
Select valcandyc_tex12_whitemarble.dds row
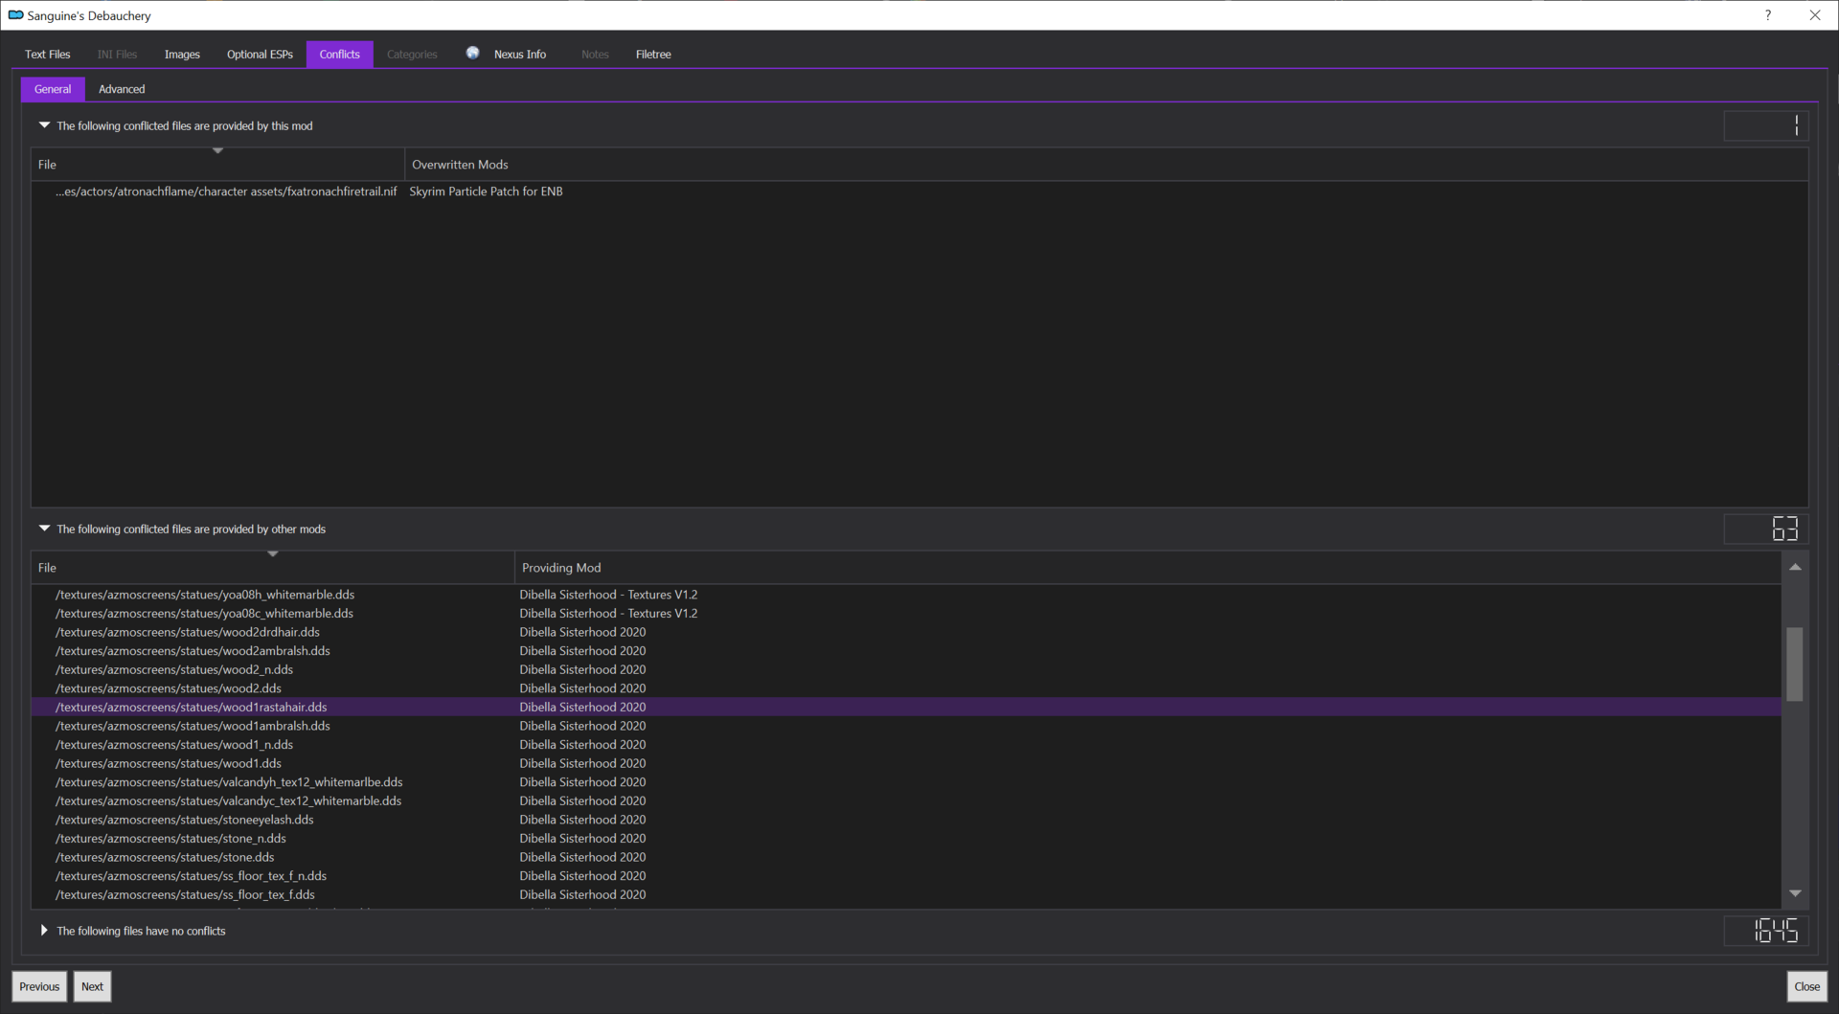point(906,800)
